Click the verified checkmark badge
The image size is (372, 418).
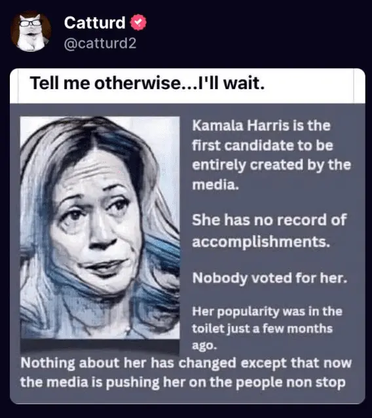[138, 22]
